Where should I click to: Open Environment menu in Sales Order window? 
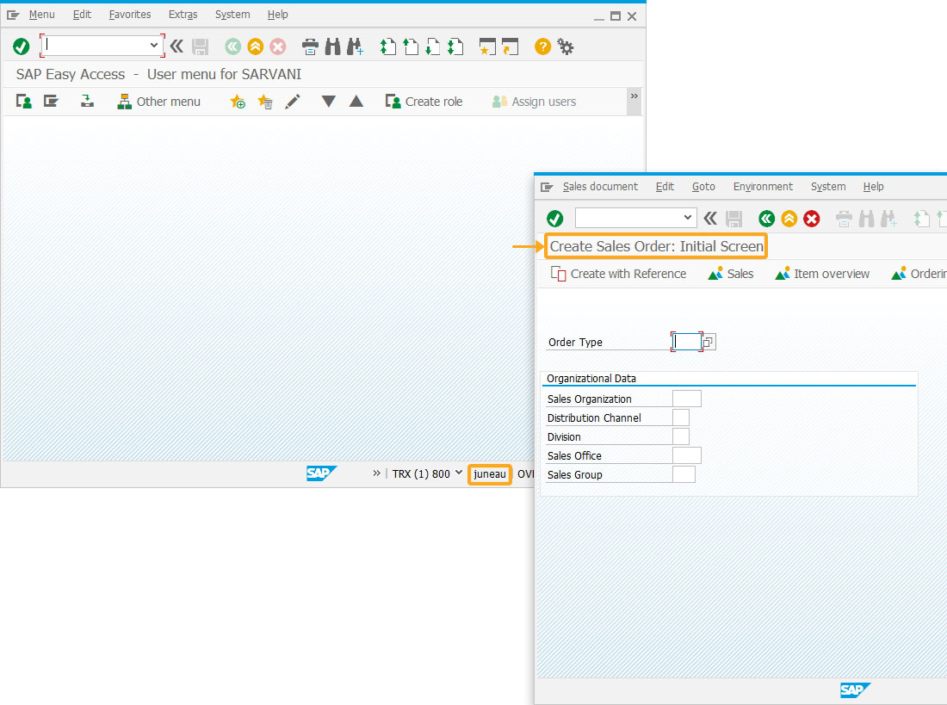click(763, 187)
